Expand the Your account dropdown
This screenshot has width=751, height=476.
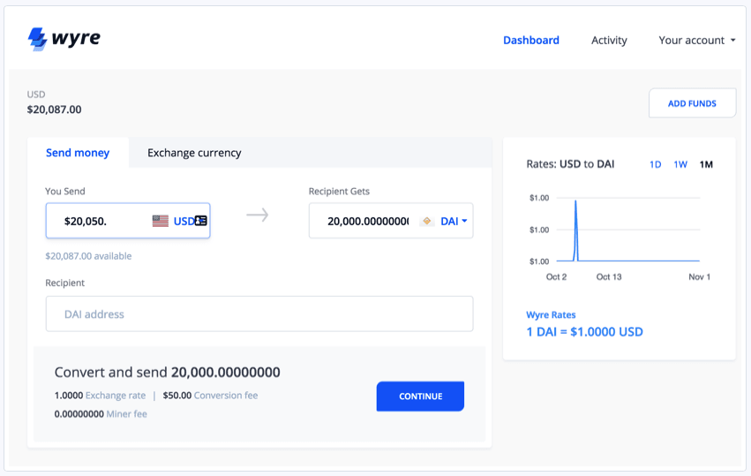click(697, 41)
